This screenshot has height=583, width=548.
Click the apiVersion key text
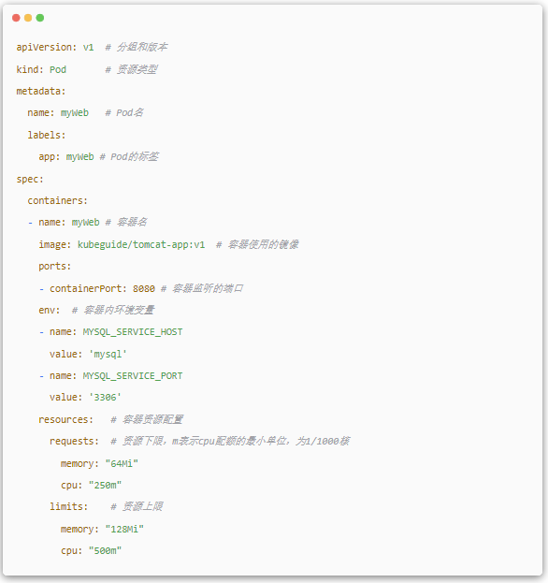pos(44,47)
